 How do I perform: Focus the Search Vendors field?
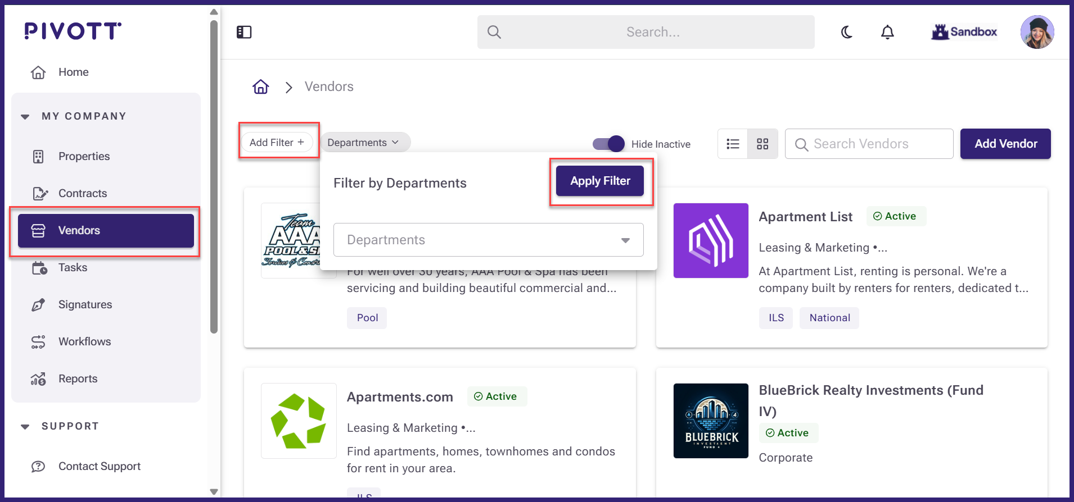point(869,144)
